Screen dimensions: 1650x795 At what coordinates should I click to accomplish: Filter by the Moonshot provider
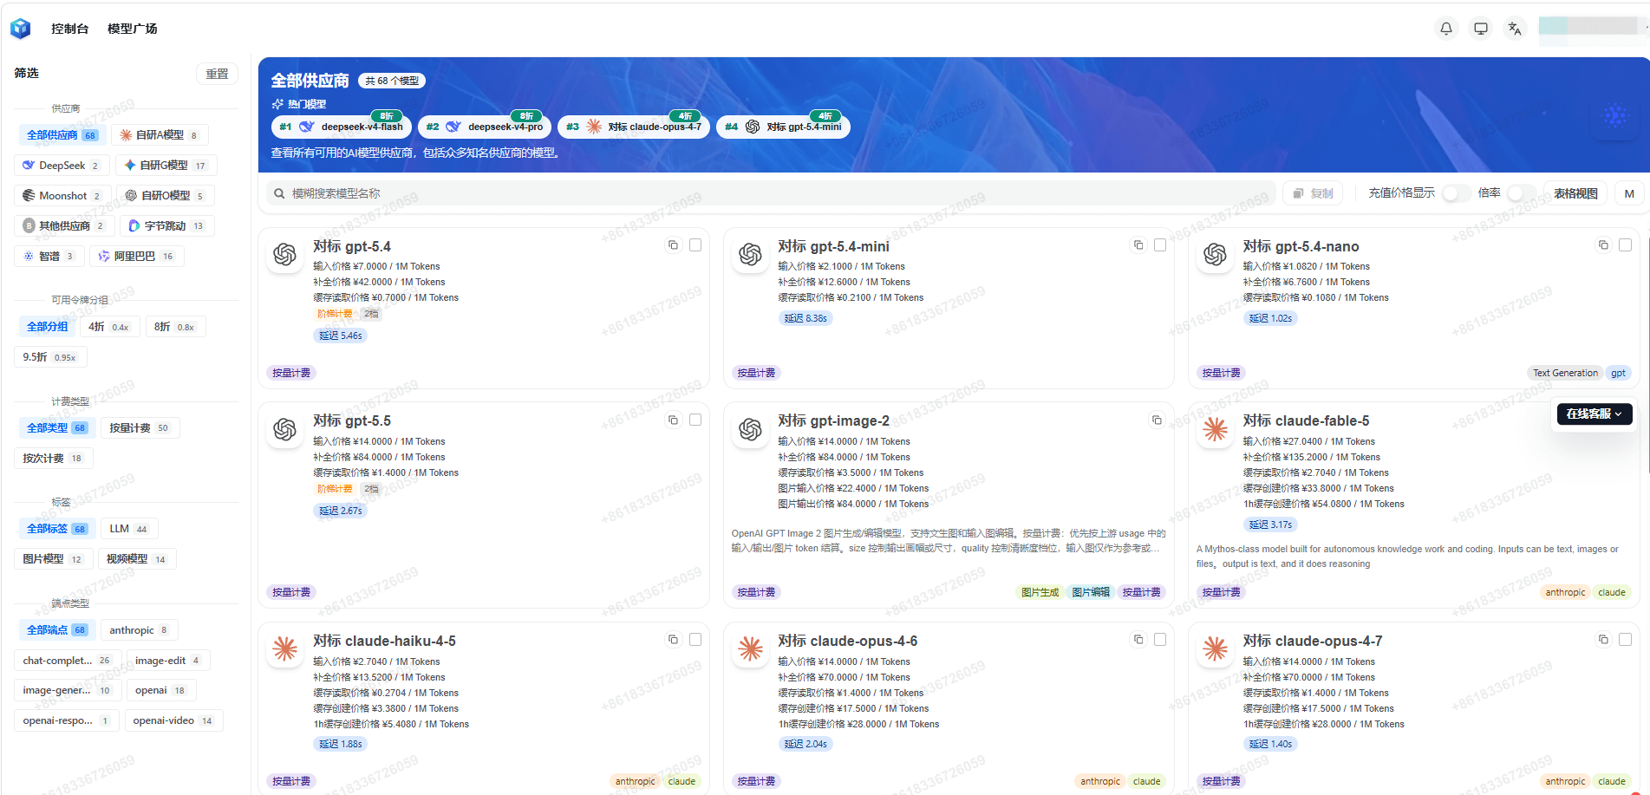(62, 196)
